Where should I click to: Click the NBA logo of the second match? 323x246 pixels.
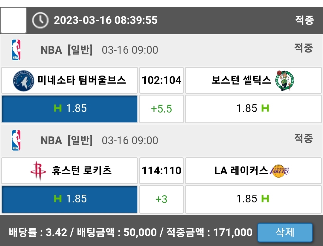click(16, 140)
